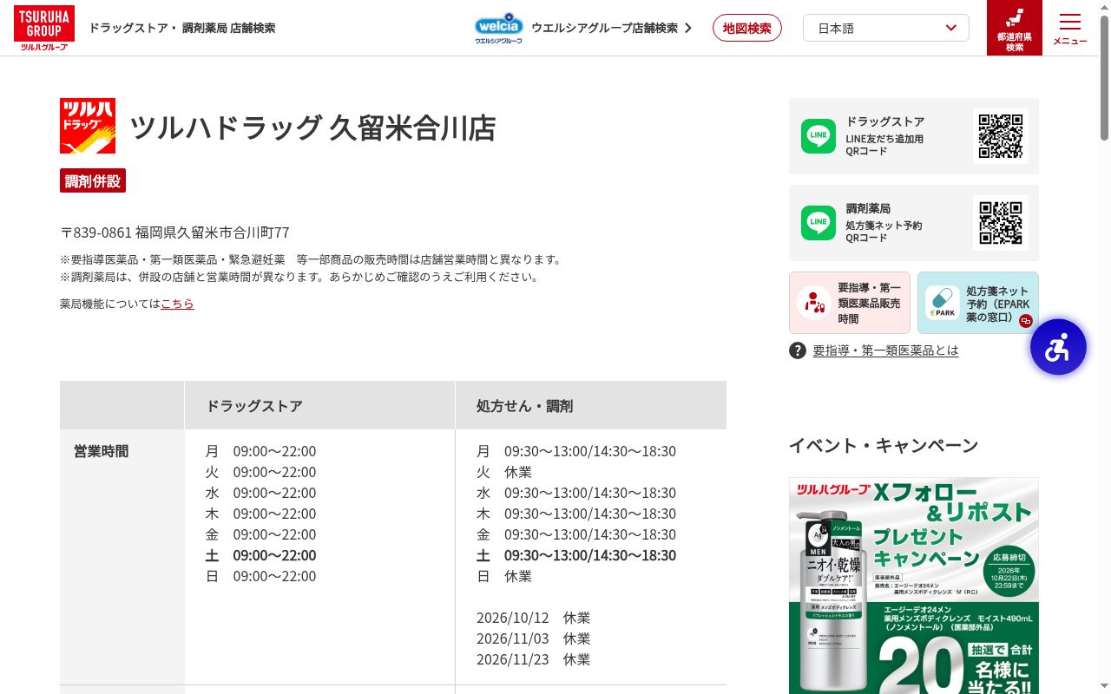Viewport: 1111px width, 694px height.
Task: Click the 2026/11/03 休業 entry
Action: pyautogui.click(x=533, y=638)
